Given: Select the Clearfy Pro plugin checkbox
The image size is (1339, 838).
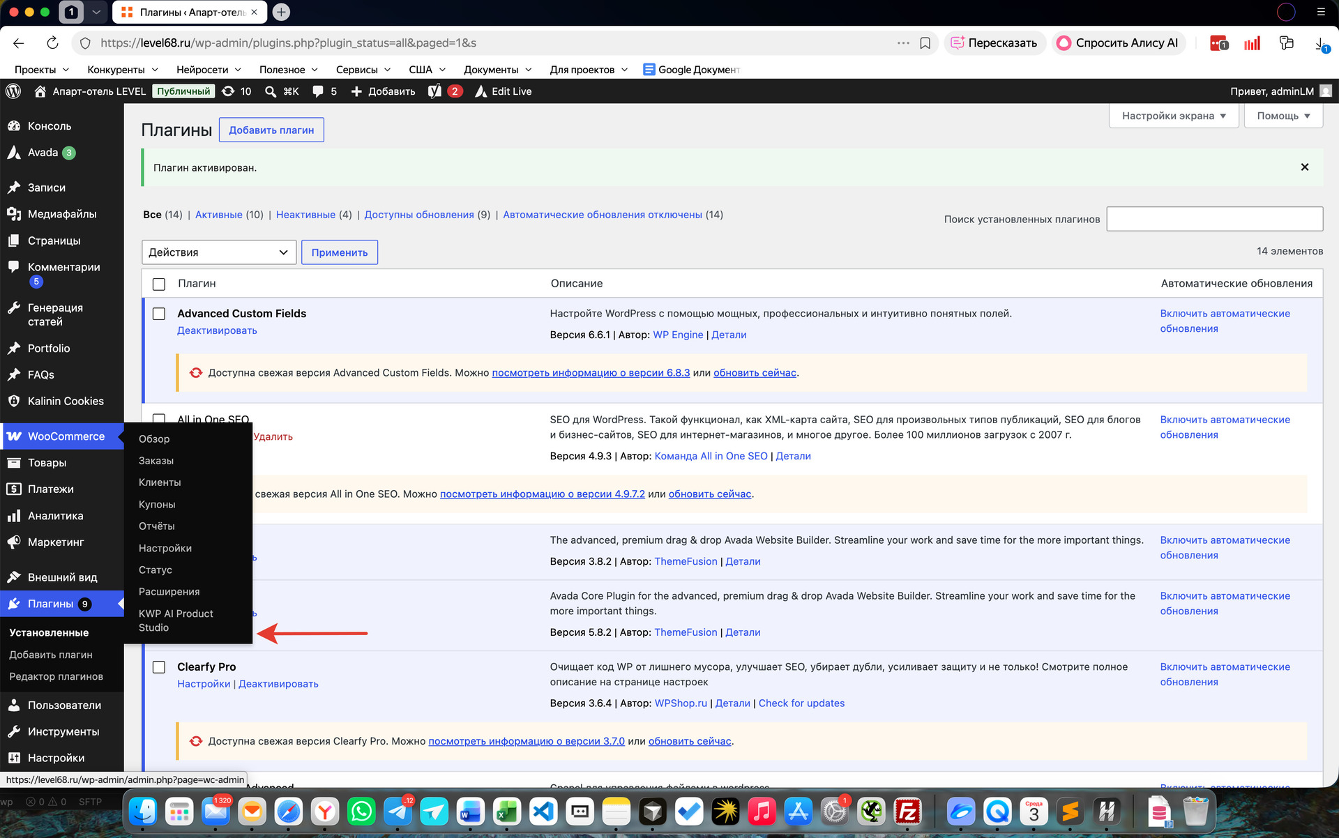Looking at the screenshot, I should point(159,667).
